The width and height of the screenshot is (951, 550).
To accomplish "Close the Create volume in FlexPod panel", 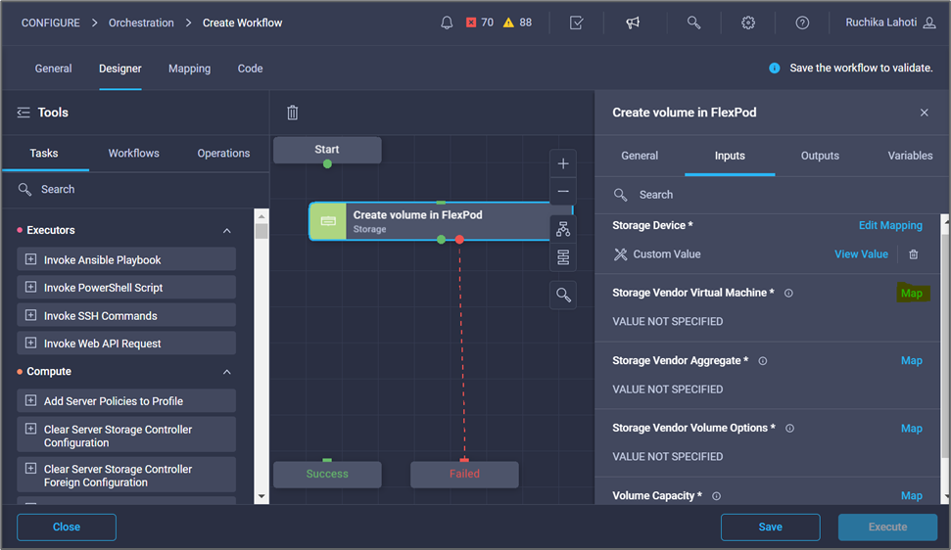I will click(x=924, y=113).
